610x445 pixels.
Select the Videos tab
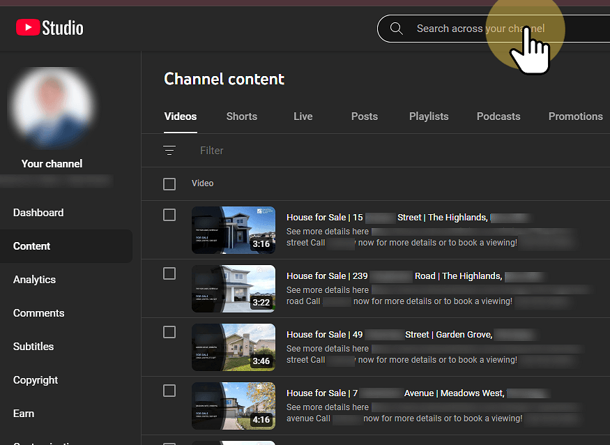(x=181, y=116)
